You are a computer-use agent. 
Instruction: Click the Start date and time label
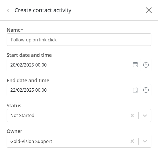[x=29, y=55]
